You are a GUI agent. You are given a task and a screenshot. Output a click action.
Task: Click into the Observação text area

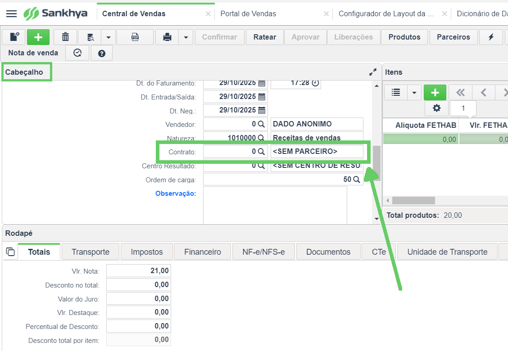click(x=275, y=205)
